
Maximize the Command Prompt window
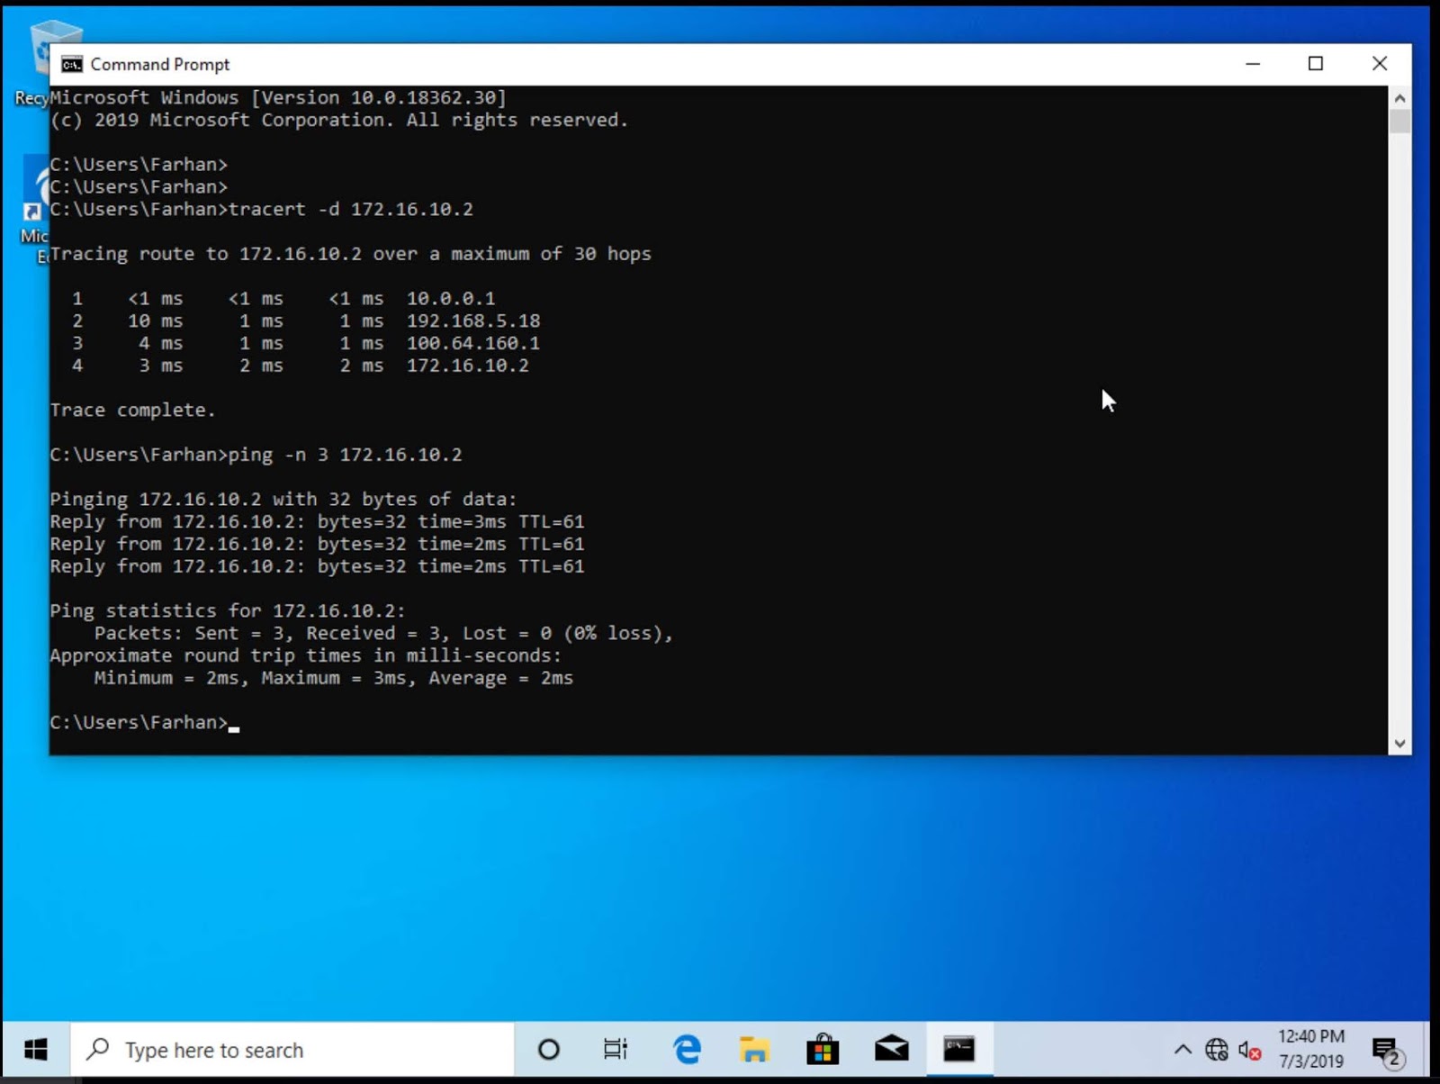(x=1316, y=64)
